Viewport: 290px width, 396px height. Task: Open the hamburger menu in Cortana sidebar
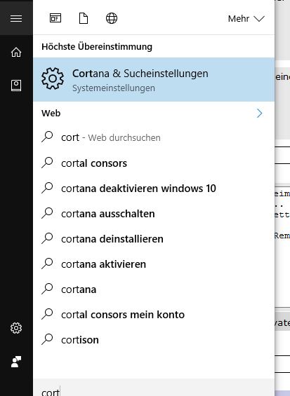tap(16, 18)
